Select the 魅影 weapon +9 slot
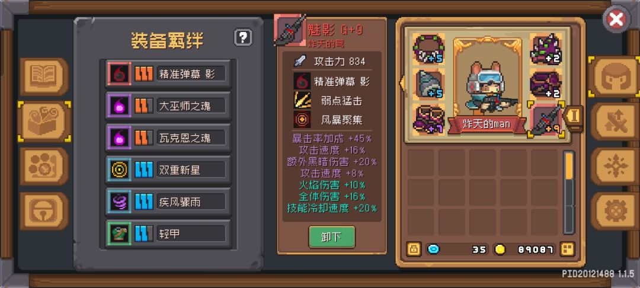 click(x=546, y=120)
